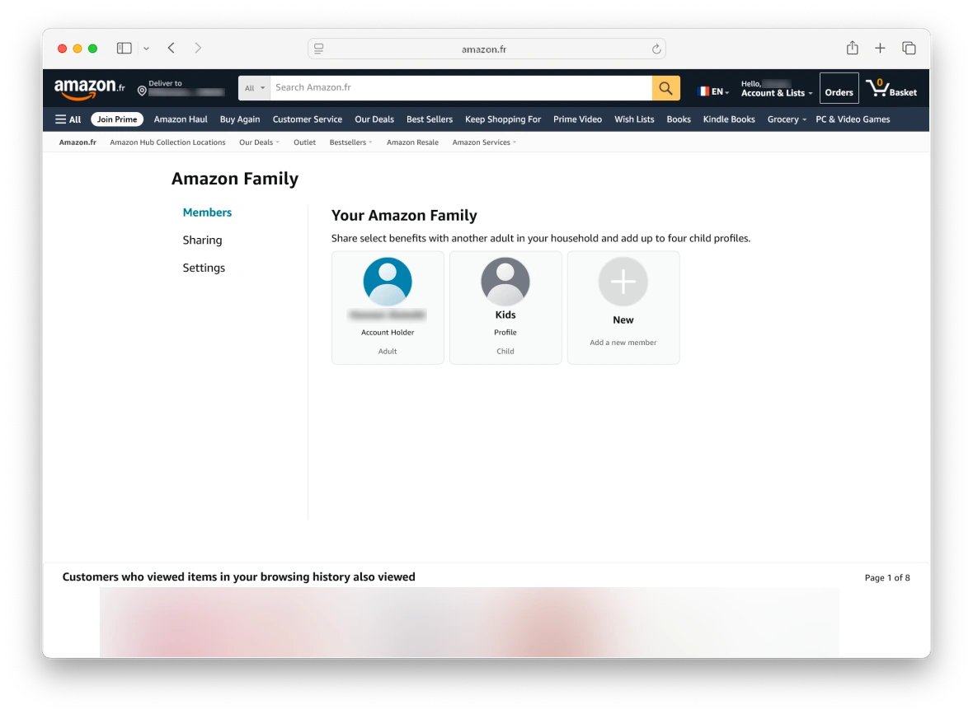Open Prime Video in the nav bar
The height and width of the screenshot is (714, 973).
tap(577, 119)
